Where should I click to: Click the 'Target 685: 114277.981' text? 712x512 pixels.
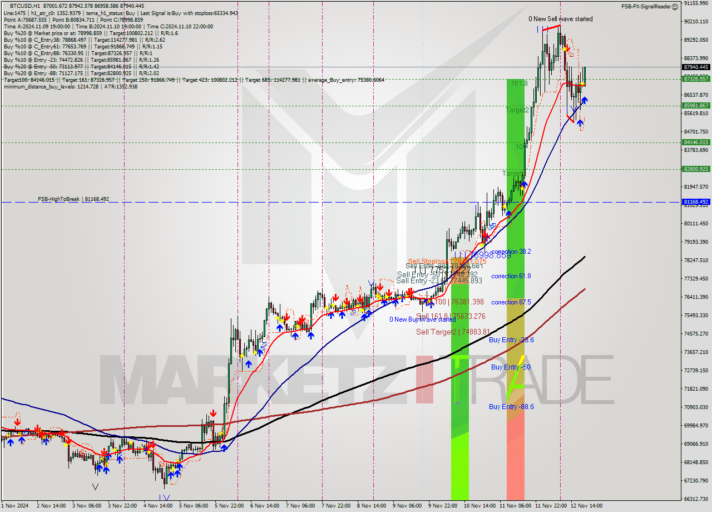pos(273,80)
